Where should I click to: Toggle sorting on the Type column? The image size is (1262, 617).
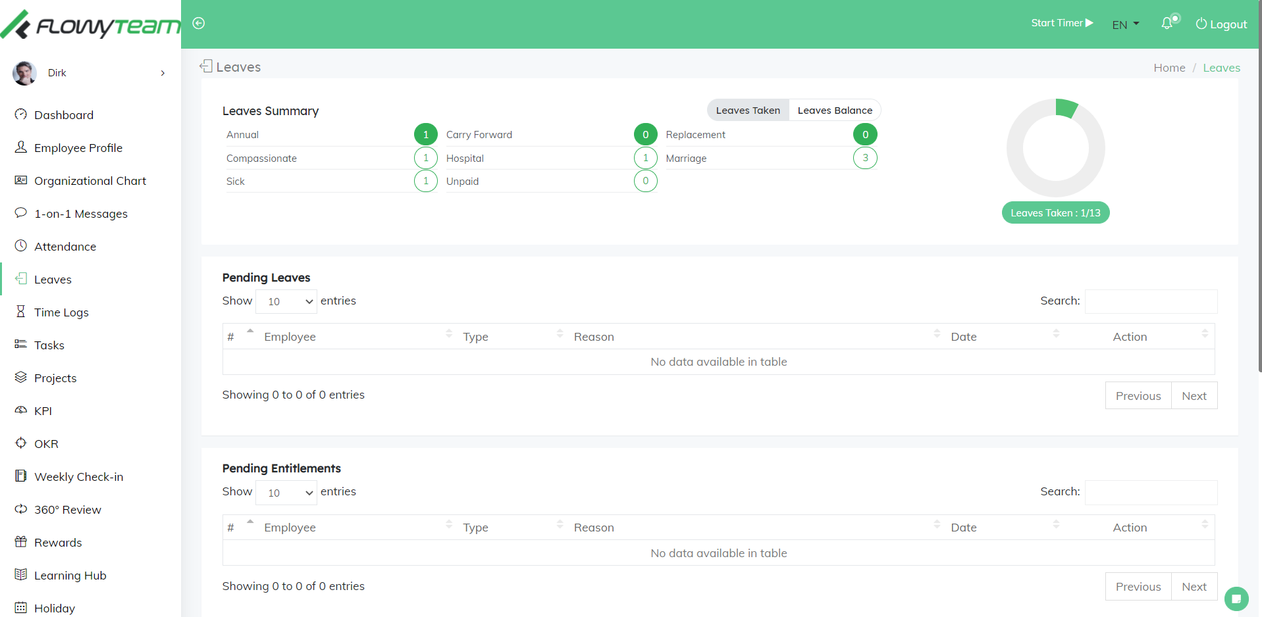475,336
